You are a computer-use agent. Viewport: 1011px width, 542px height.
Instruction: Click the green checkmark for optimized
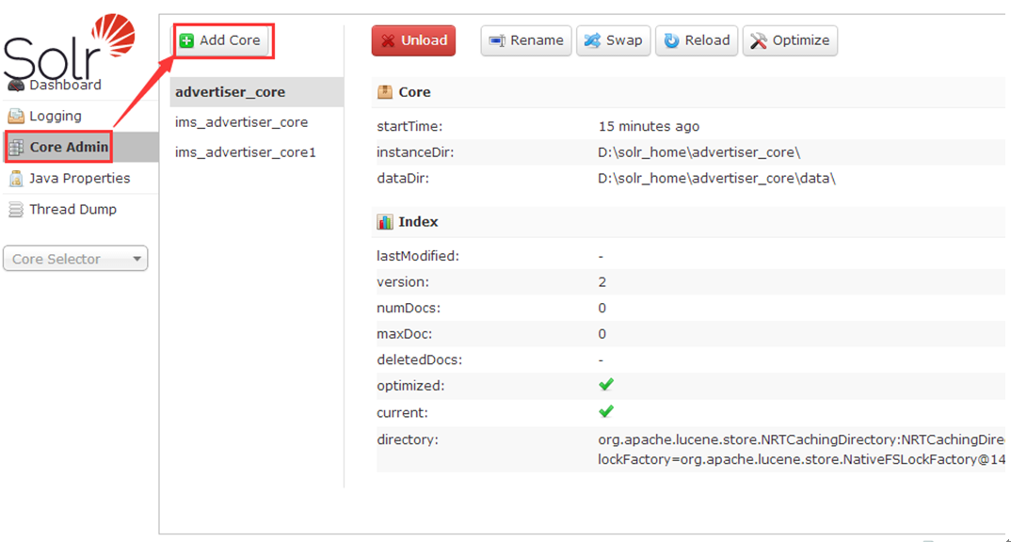606,385
